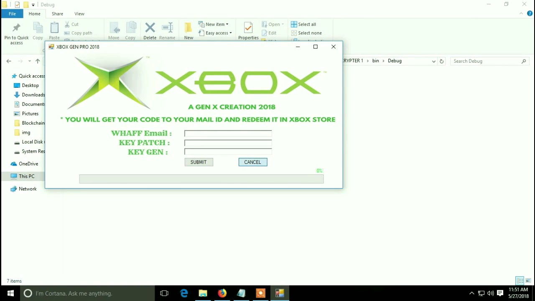This screenshot has width=535, height=301.
Task: Switch to the Share ribbon tab
Action: (x=57, y=14)
